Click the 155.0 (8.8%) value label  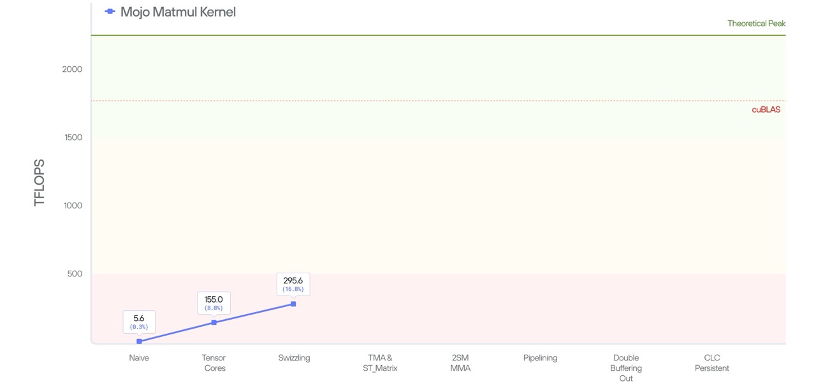[x=214, y=303]
